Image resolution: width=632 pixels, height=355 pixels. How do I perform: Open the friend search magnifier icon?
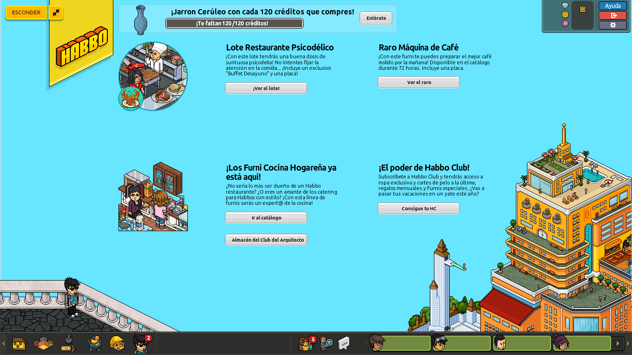pyautogui.click(x=326, y=343)
